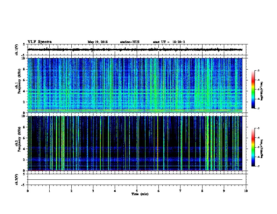Click the time axis tick label '8'
Viewport: 277px width, 214px height.
tap(202, 191)
